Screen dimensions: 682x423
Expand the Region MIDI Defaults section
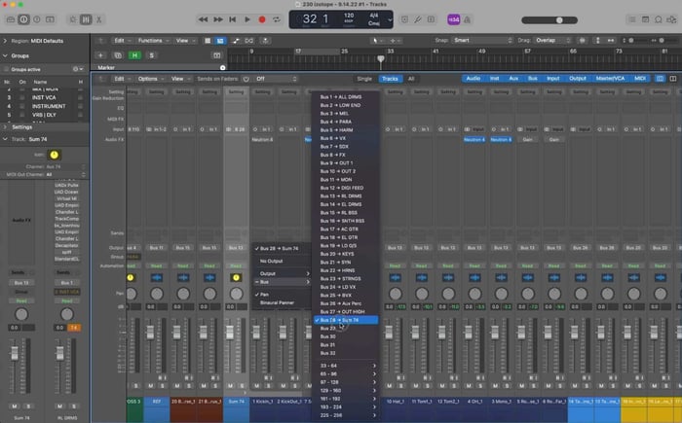pyautogui.click(x=5, y=41)
